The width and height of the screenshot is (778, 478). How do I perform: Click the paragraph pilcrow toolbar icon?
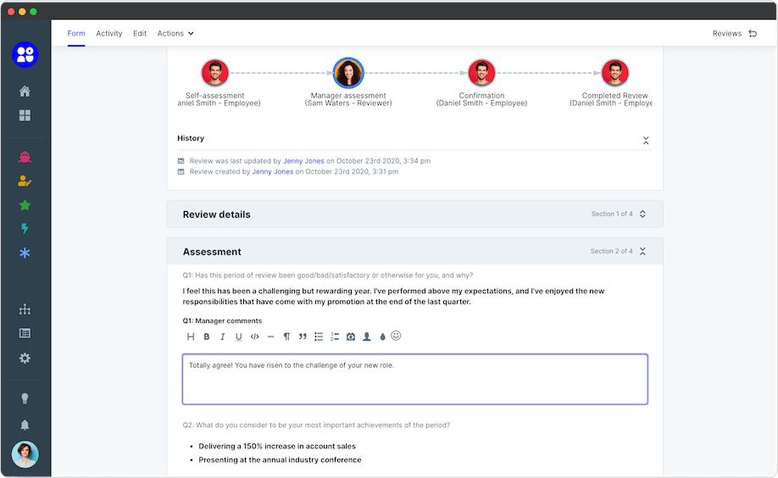point(286,336)
